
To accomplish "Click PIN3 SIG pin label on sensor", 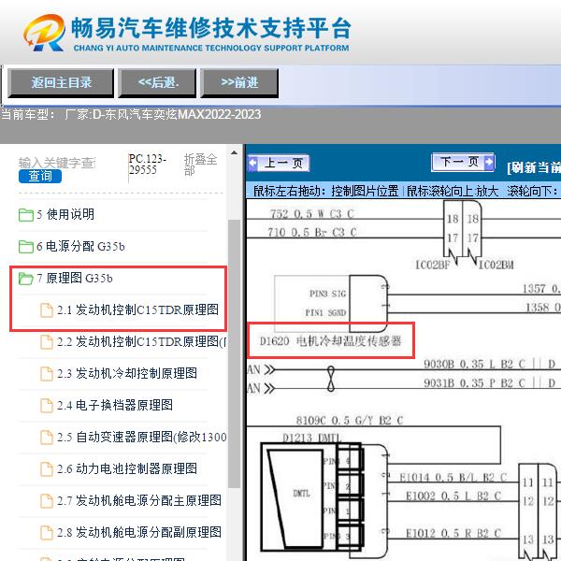I will [328, 294].
